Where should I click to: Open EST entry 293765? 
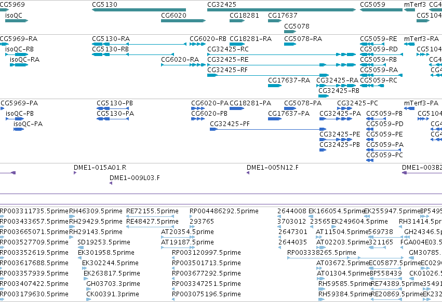point(202,222)
